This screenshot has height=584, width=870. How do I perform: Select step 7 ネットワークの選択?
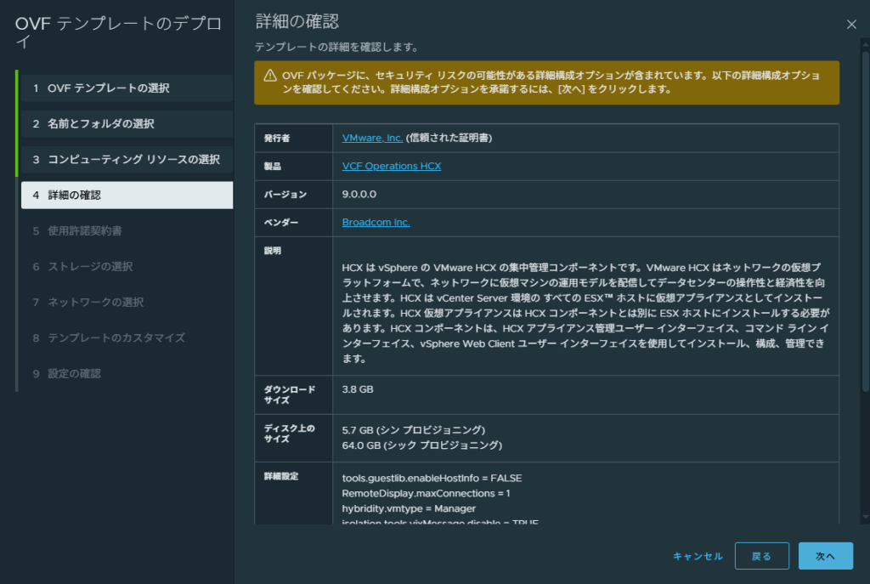click(x=94, y=303)
